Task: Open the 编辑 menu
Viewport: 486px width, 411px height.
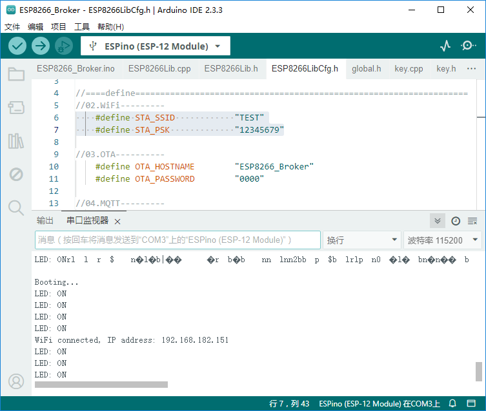Action: (35, 27)
